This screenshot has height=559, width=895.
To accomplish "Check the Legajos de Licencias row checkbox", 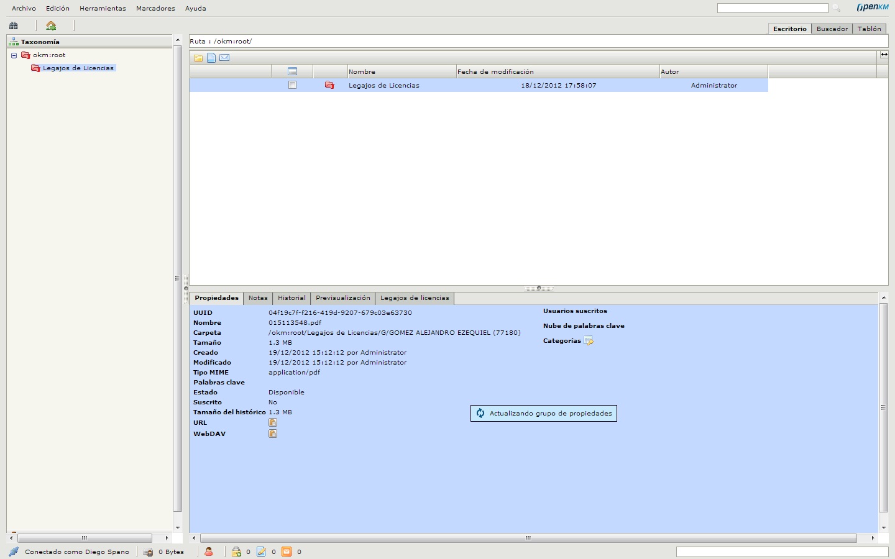I will [292, 85].
